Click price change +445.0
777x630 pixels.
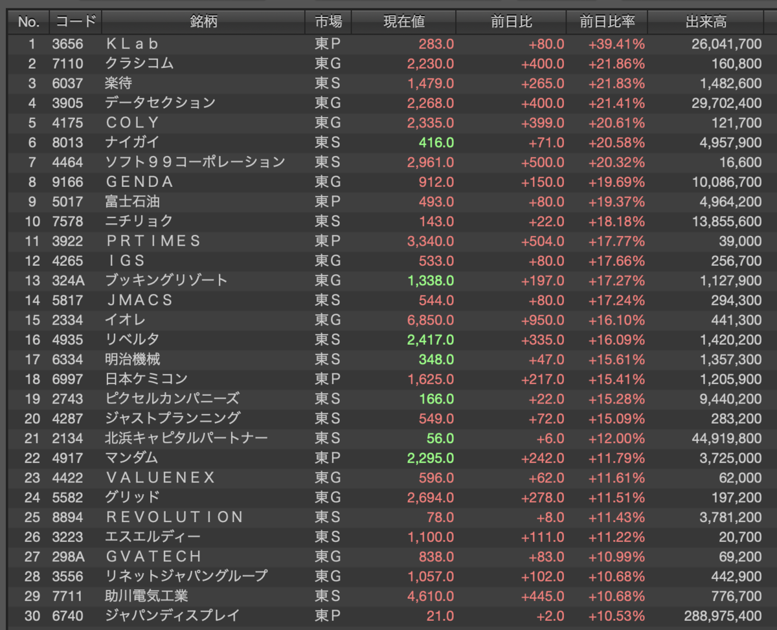point(543,596)
